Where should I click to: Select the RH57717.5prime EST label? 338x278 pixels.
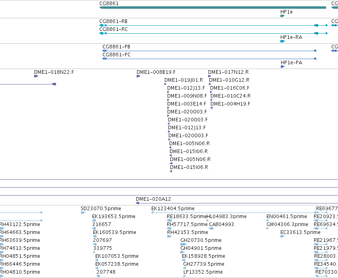click(x=187, y=224)
